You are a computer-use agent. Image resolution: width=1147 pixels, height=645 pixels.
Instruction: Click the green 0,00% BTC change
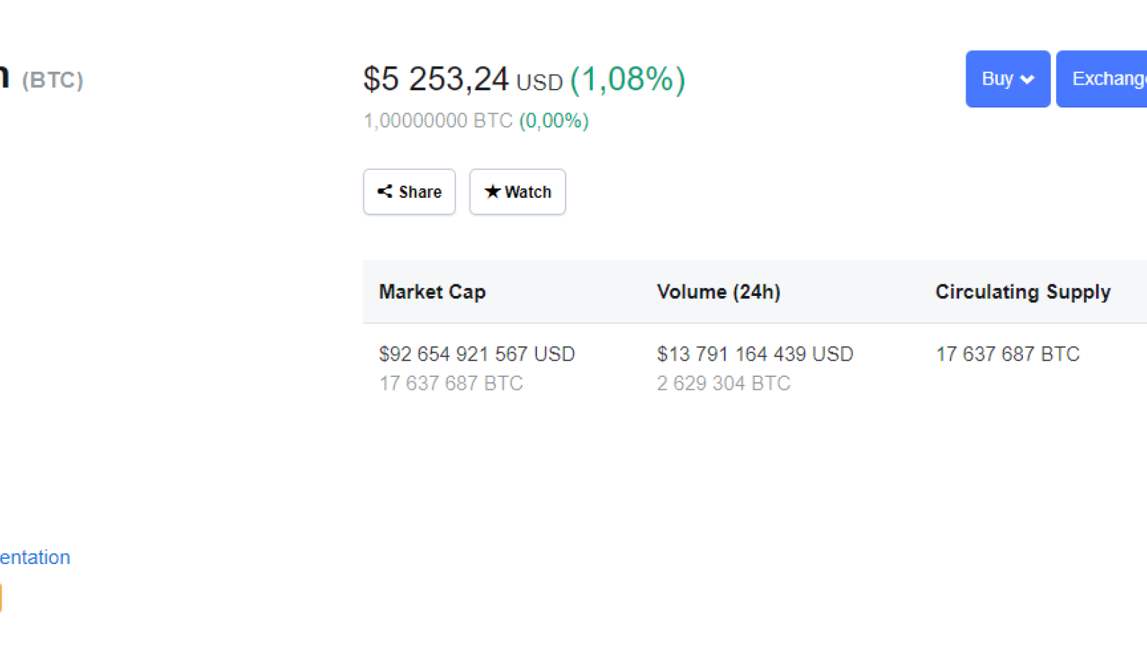point(554,120)
